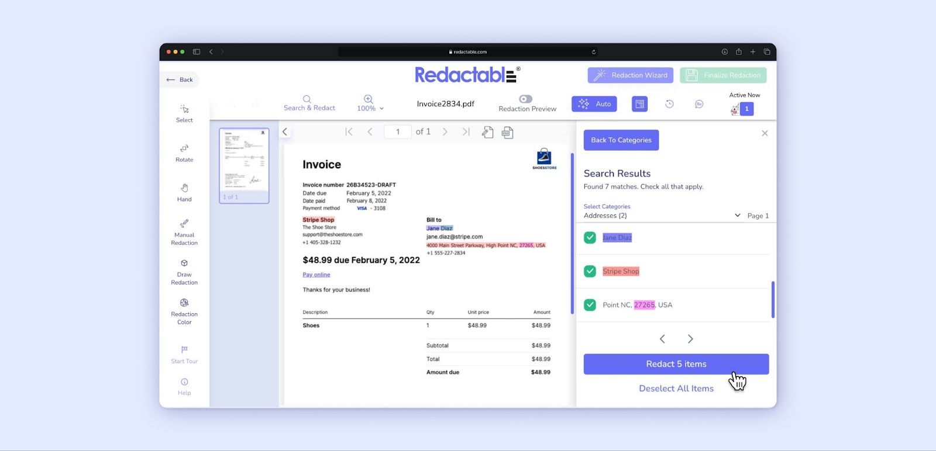Go to previous document page
Screen dimensions: 936x451
coord(370,132)
